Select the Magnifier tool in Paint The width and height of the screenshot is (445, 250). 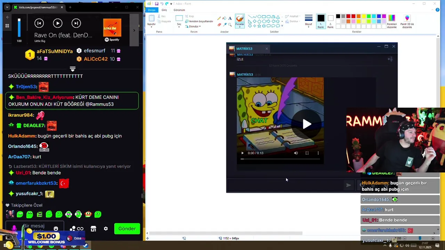(230, 25)
